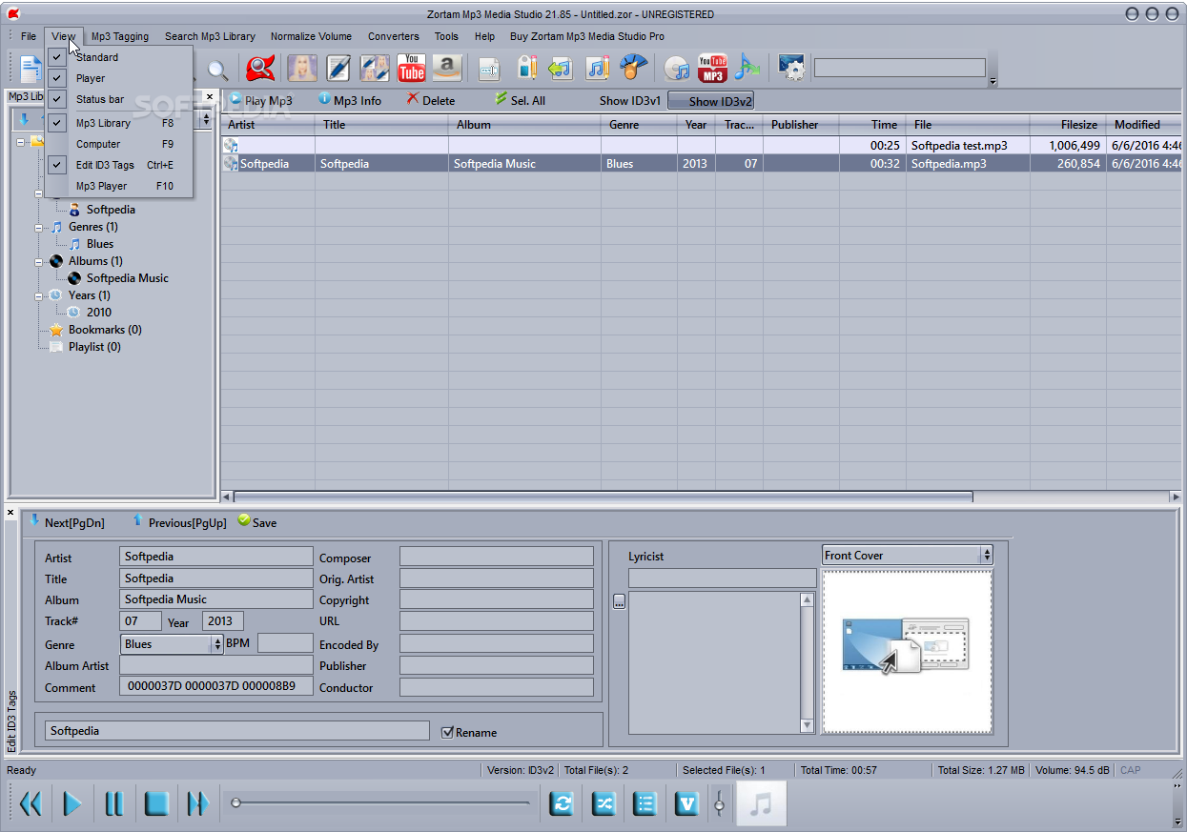Toggle the shuffle icon in player bar
This screenshot has width=1187, height=832.
click(604, 804)
